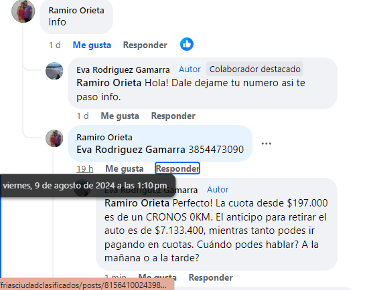Like Eva's 'Hola! Dale dejame' reply

pos(120,116)
